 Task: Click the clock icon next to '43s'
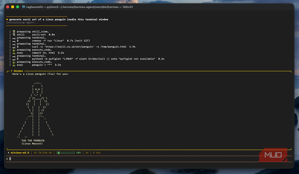[94, 153]
